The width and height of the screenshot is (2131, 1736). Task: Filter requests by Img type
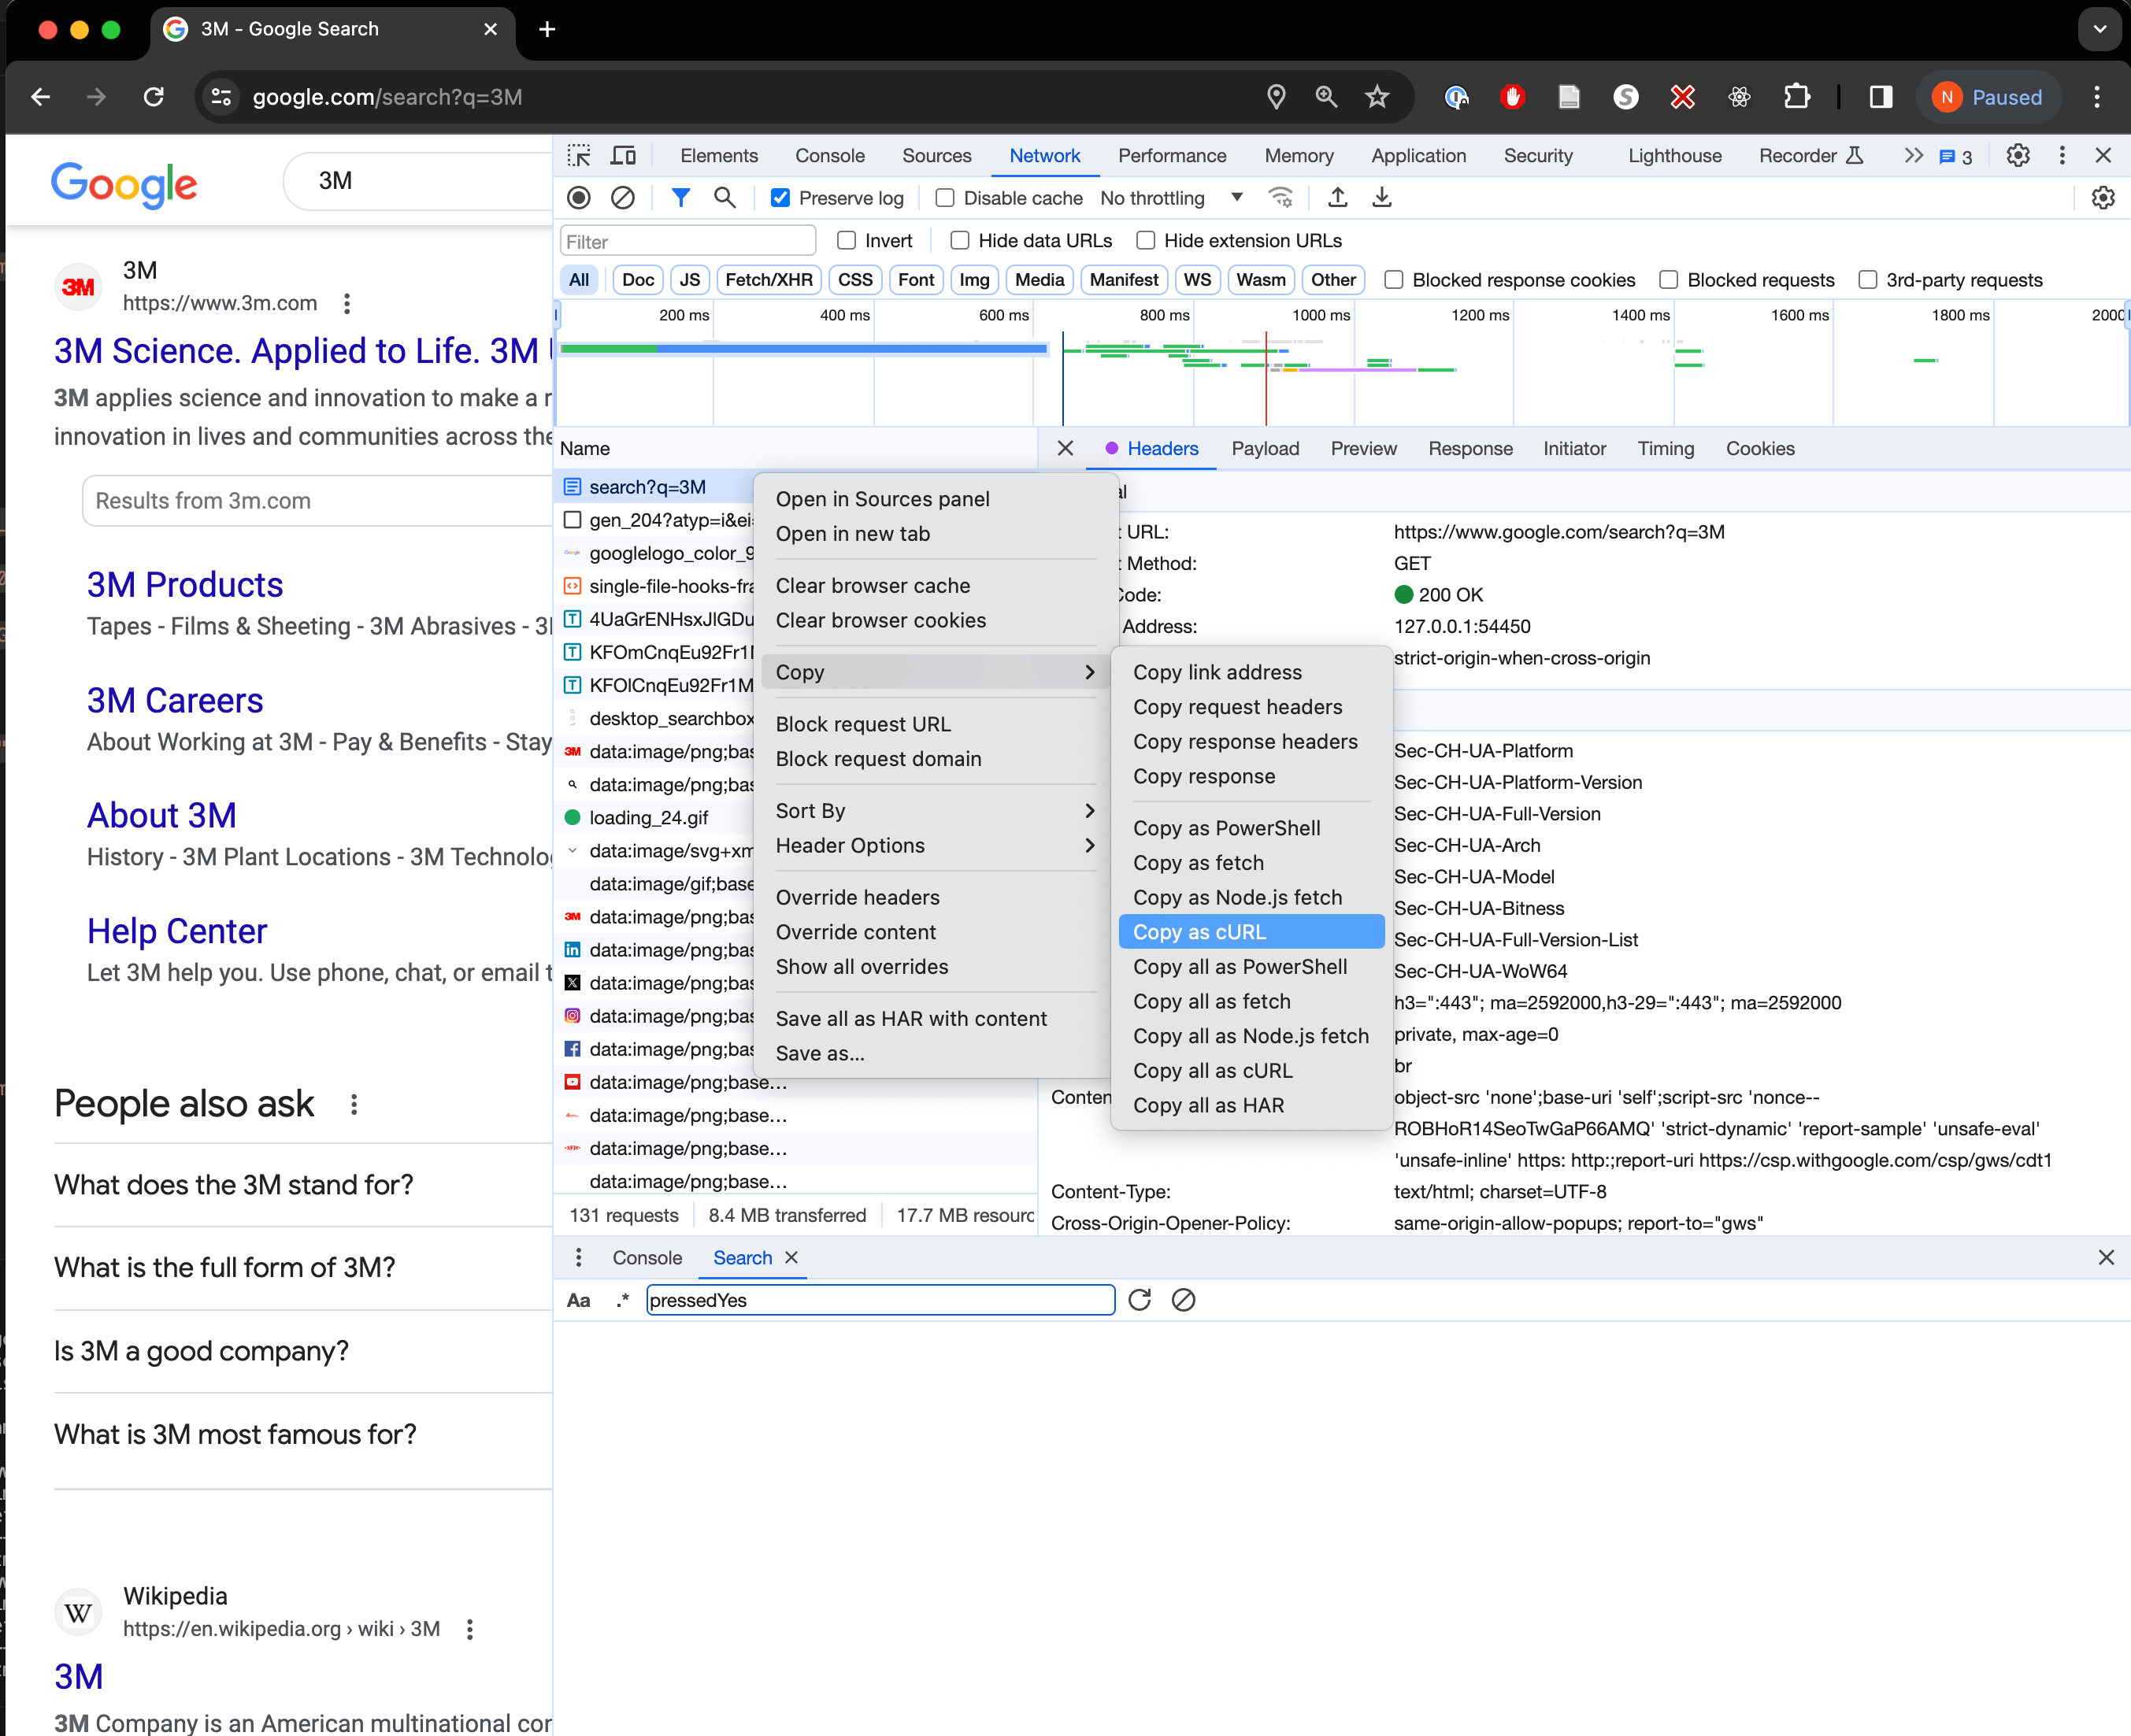973,280
